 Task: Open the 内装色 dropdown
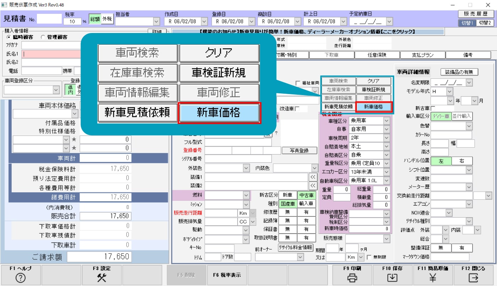(315, 167)
